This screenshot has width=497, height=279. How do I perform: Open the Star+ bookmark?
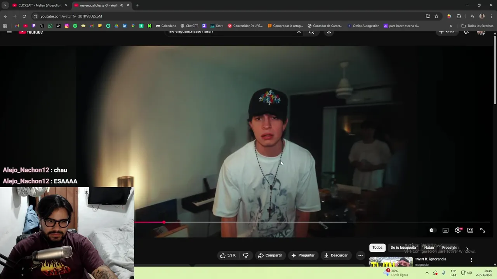[x=217, y=26]
